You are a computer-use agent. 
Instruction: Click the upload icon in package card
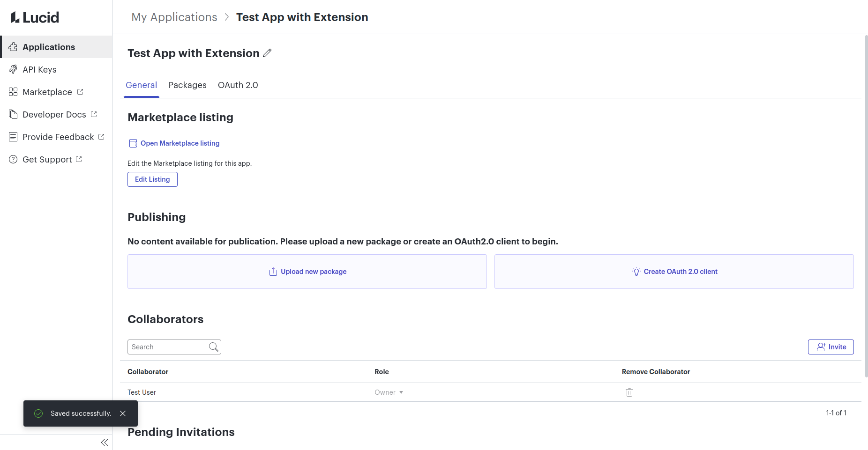coord(273,272)
